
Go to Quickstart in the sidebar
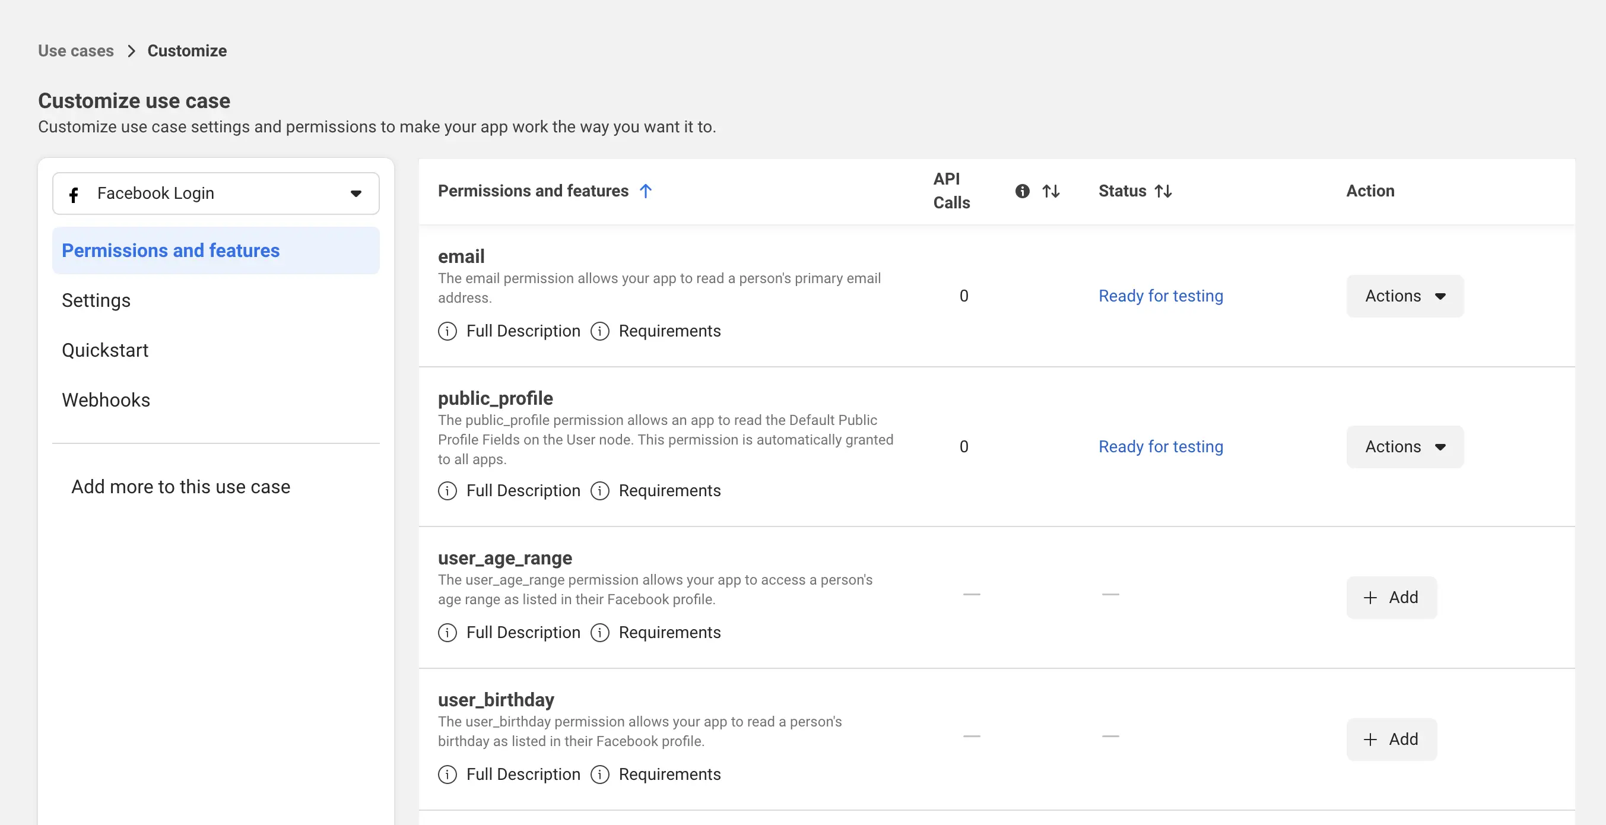pyautogui.click(x=104, y=350)
